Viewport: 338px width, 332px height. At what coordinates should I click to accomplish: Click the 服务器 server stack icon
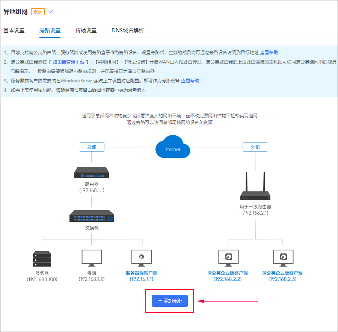42,259
